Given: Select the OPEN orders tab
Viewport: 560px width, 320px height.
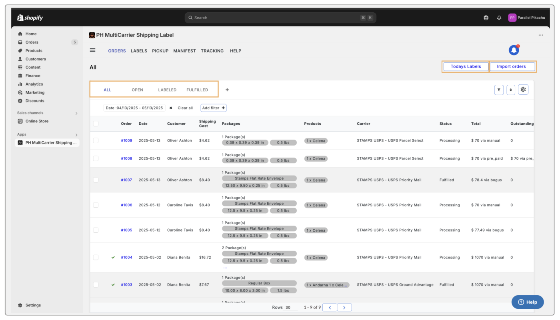Looking at the screenshot, I should pos(137,90).
